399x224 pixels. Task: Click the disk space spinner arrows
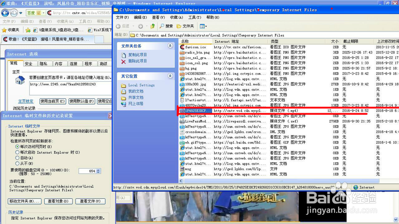pos(99,171)
